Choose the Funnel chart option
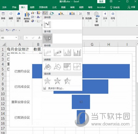138x134 pixels. pyautogui.click(x=47, y=39)
